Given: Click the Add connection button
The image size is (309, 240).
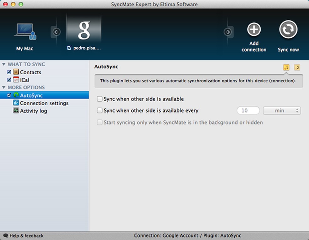Looking at the screenshot, I should 254,30.
